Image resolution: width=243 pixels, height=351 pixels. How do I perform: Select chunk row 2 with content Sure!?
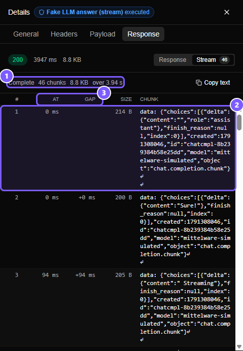(118, 229)
